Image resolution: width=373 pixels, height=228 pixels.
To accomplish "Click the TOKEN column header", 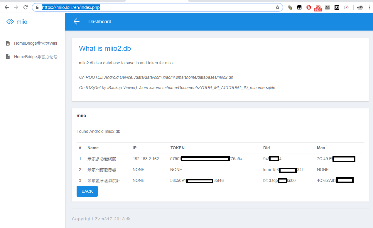I will [178, 148].
